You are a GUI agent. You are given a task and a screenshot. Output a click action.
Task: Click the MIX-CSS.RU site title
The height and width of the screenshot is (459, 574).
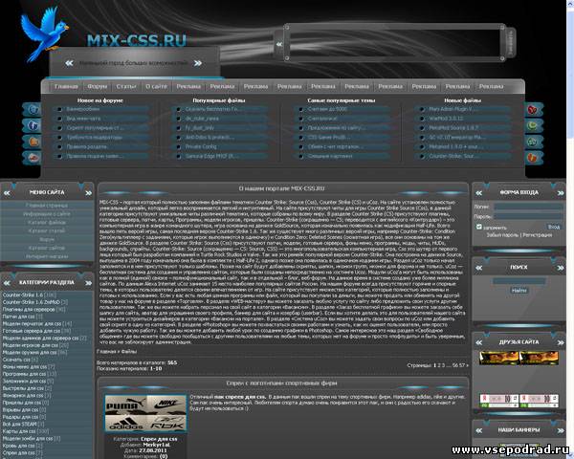click(137, 40)
